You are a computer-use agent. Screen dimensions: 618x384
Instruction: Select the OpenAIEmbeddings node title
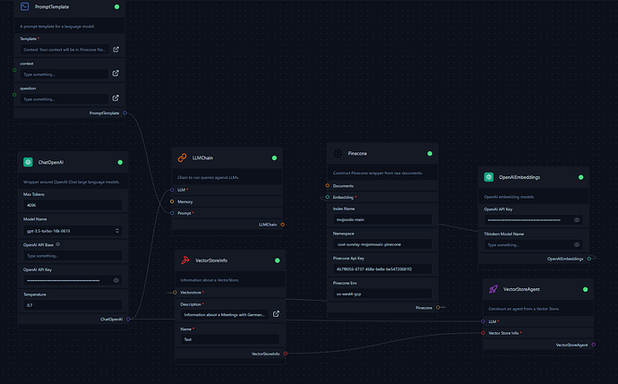pos(519,177)
